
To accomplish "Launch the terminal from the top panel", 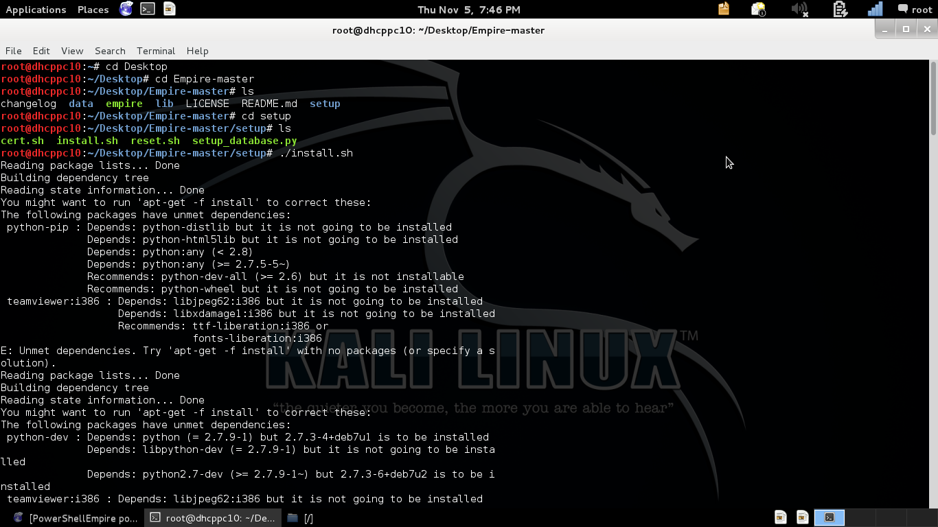I will 148,9.
